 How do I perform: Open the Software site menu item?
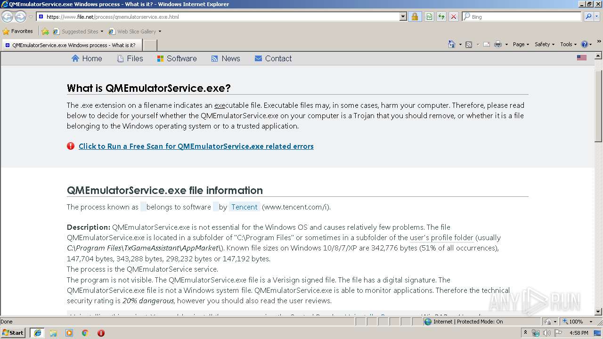(x=177, y=58)
